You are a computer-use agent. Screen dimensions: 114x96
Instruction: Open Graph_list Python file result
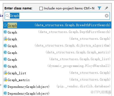57,73
